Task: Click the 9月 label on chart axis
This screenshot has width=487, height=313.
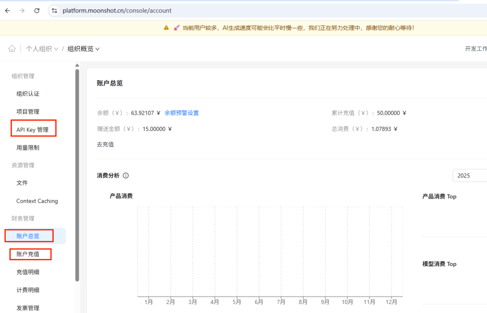Action: point(325,302)
